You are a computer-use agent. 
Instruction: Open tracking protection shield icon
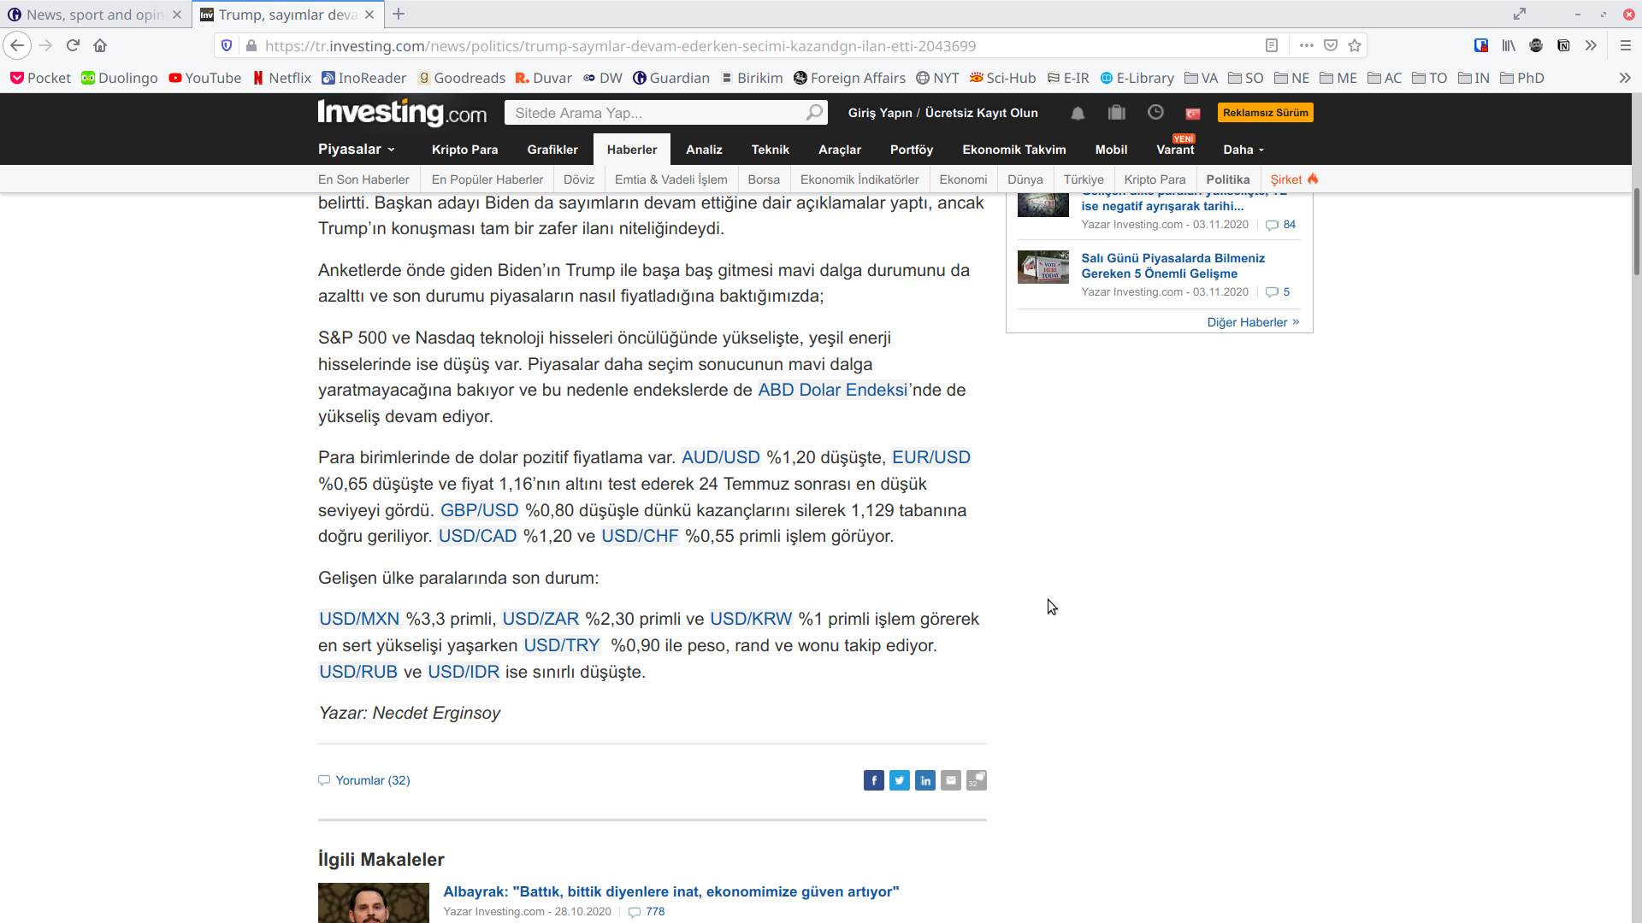(227, 45)
